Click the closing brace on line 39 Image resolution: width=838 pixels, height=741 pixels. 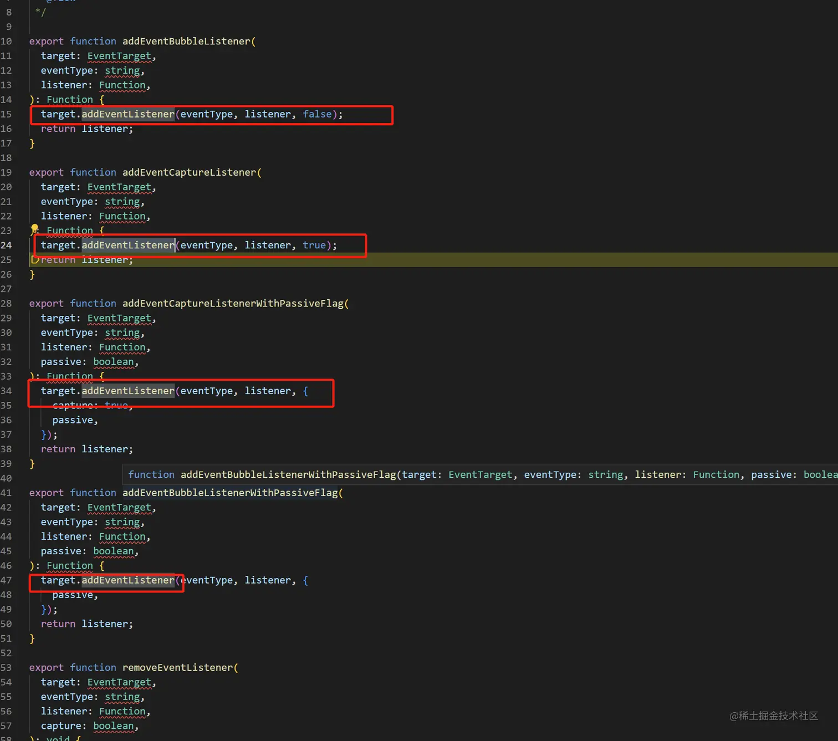(x=32, y=464)
